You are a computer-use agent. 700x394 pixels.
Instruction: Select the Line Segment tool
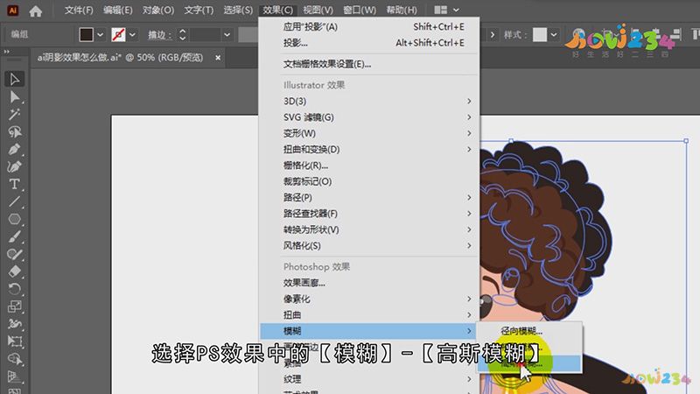pyautogui.click(x=14, y=201)
